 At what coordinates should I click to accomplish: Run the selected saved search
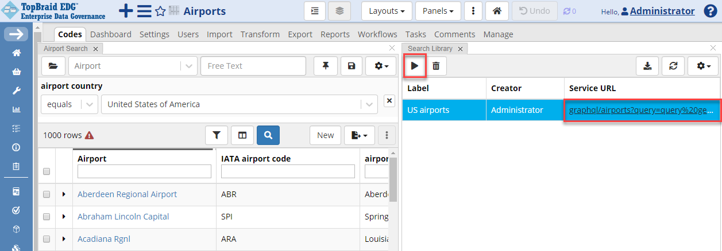(x=414, y=66)
